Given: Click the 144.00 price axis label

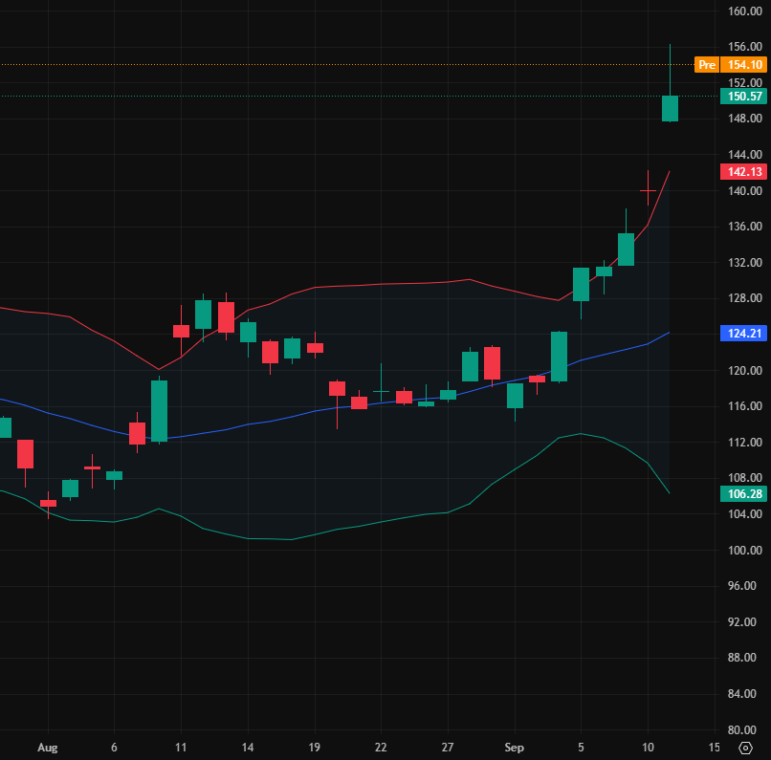Looking at the screenshot, I should (x=745, y=155).
